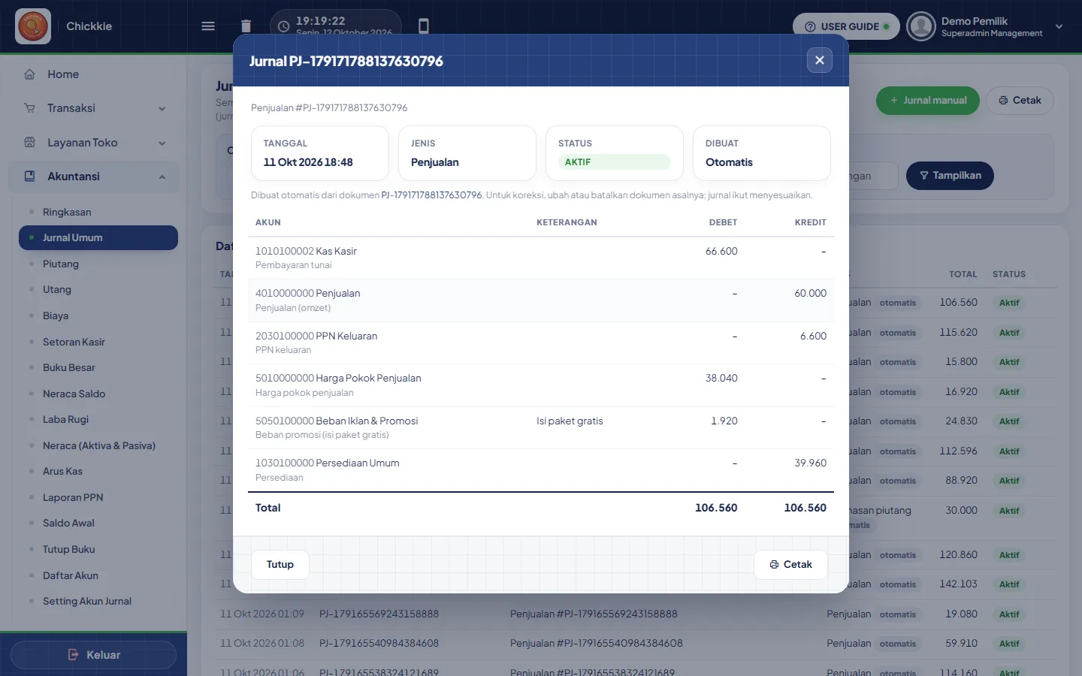Go to Neraca Saldo page

pyautogui.click(x=74, y=394)
